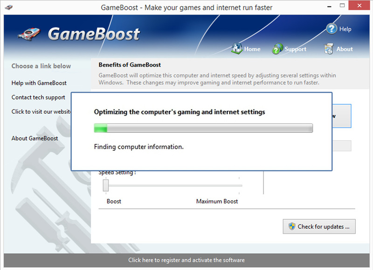
Task: Open About in navigation
Action: click(x=345, y=49)
